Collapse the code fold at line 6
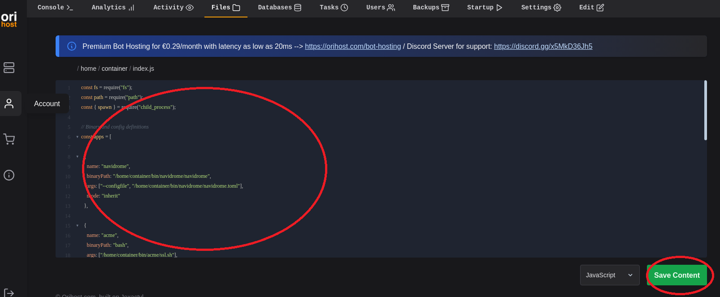The image size is (720, 297). pos(77,137)
